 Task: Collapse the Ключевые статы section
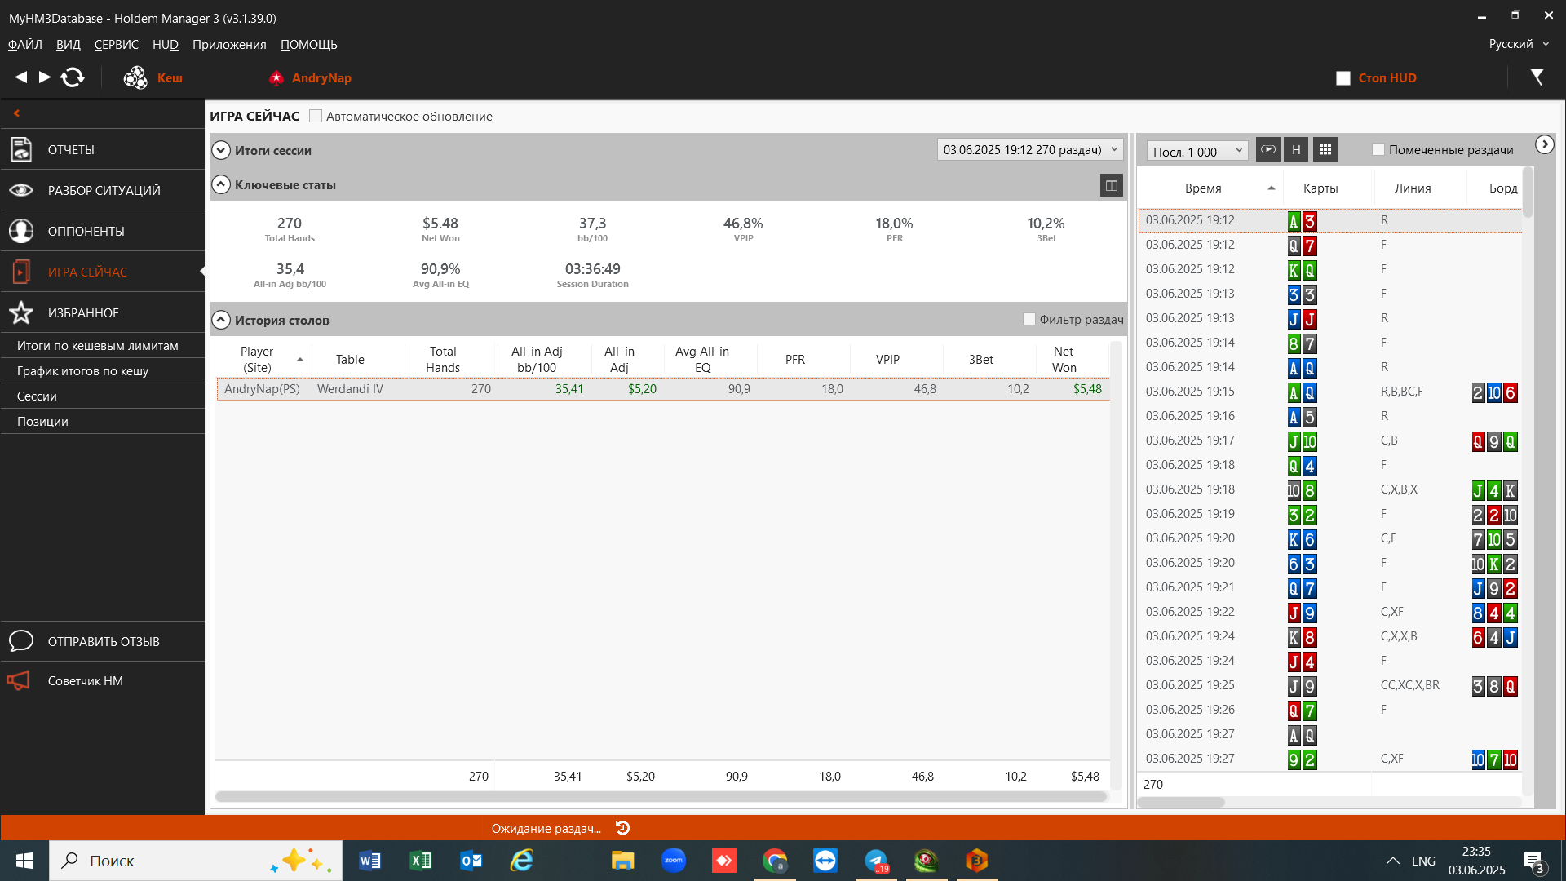pyautogui.click(x=221, y=184)
